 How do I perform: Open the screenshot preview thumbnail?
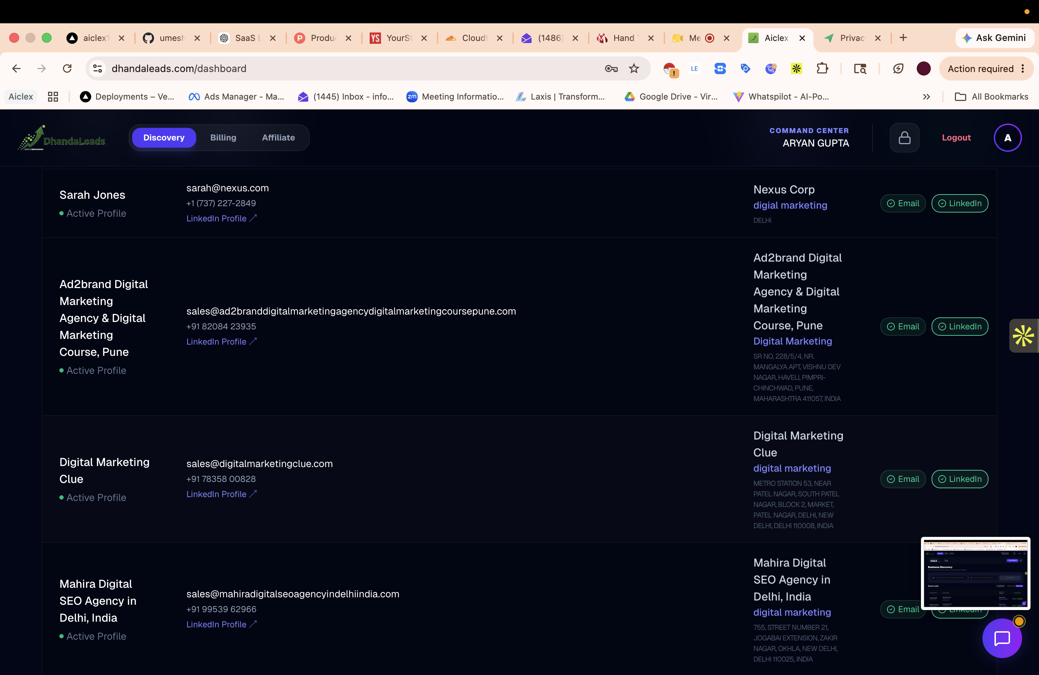point(975,573)
